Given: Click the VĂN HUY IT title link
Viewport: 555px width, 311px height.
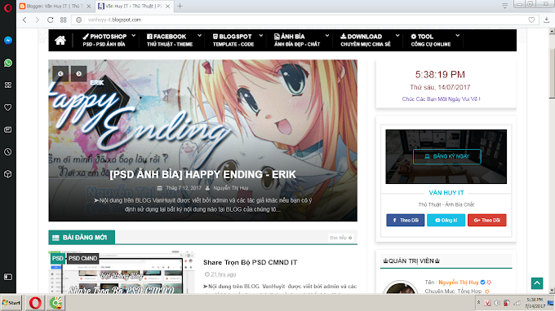Looking at the screenshot, I should (446, 193).
